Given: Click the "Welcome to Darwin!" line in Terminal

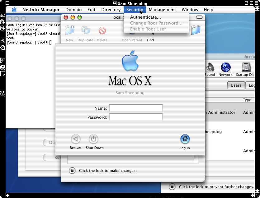Looking at the screenshot, I should (x=23, y=29).
